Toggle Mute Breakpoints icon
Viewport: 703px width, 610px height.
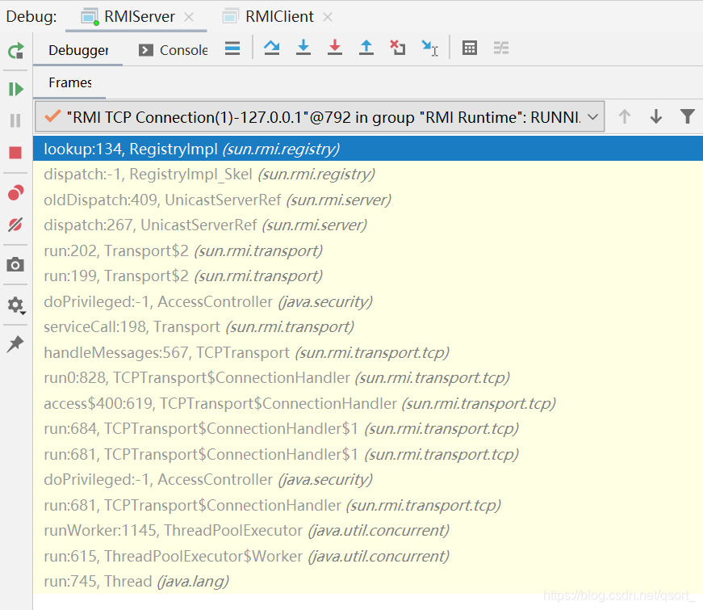(x=15, y=225)
